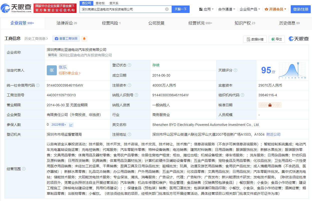Click the orange bell alert icon
The image size is (312, 201).
click(84, 39)
